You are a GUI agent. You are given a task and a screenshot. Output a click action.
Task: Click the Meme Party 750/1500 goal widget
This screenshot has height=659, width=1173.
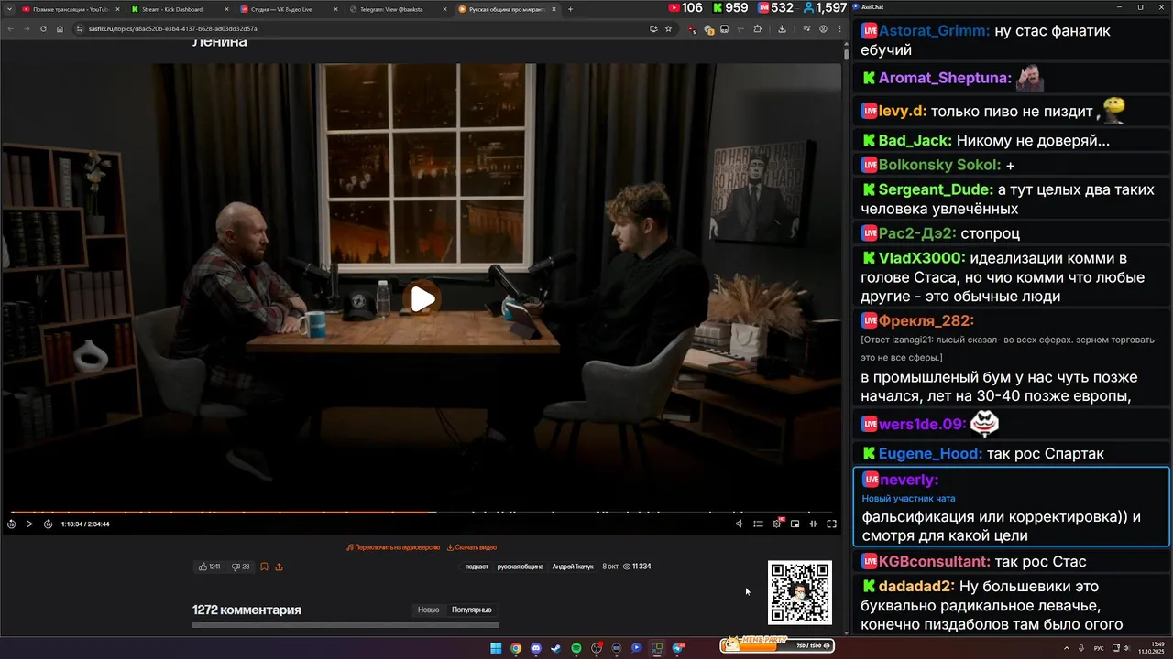(777, 644)
